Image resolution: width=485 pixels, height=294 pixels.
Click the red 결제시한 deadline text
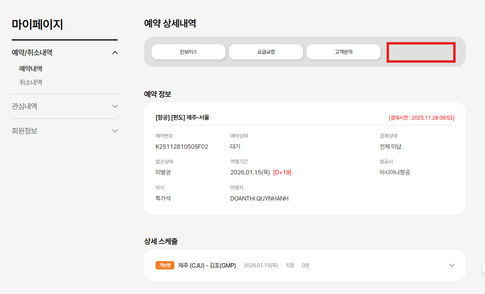coord(421,118)
